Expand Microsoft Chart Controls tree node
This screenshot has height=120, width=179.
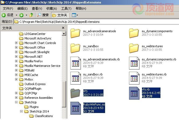coord(16,43)
